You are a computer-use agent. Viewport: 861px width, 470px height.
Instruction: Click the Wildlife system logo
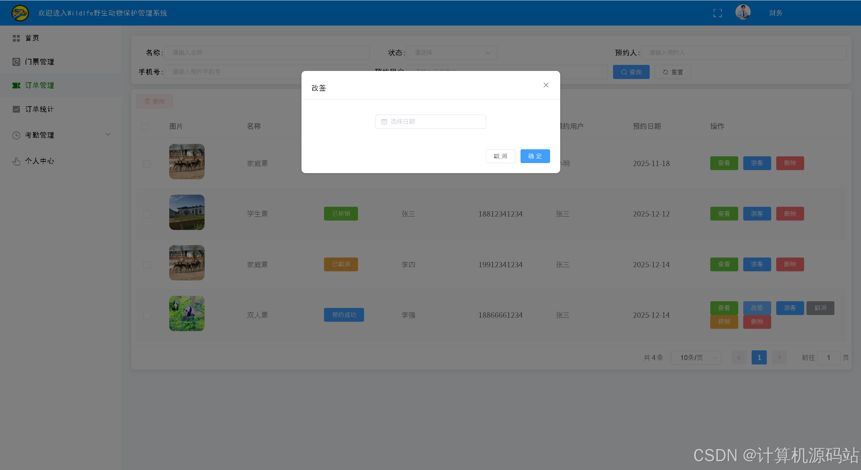[x=20, y=13]
